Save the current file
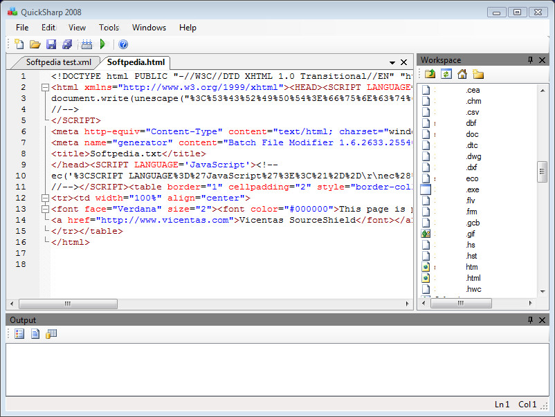The width and height of the screenshot is (555, 417). click(x=51, y=44)
